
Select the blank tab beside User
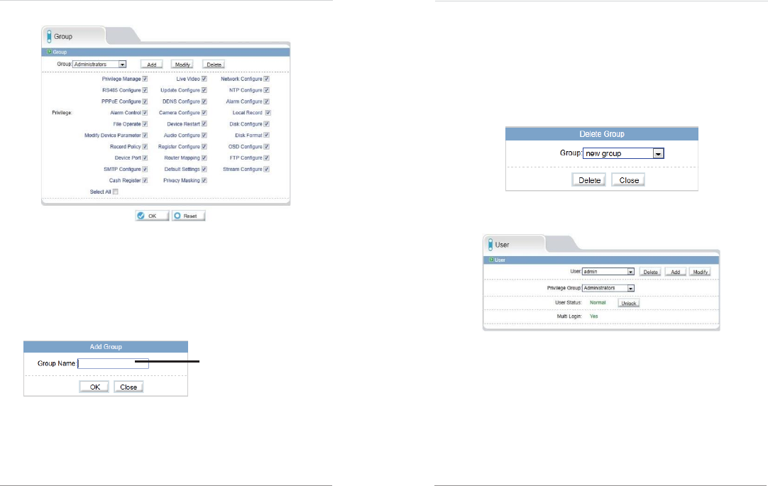(x=562, y=244)
